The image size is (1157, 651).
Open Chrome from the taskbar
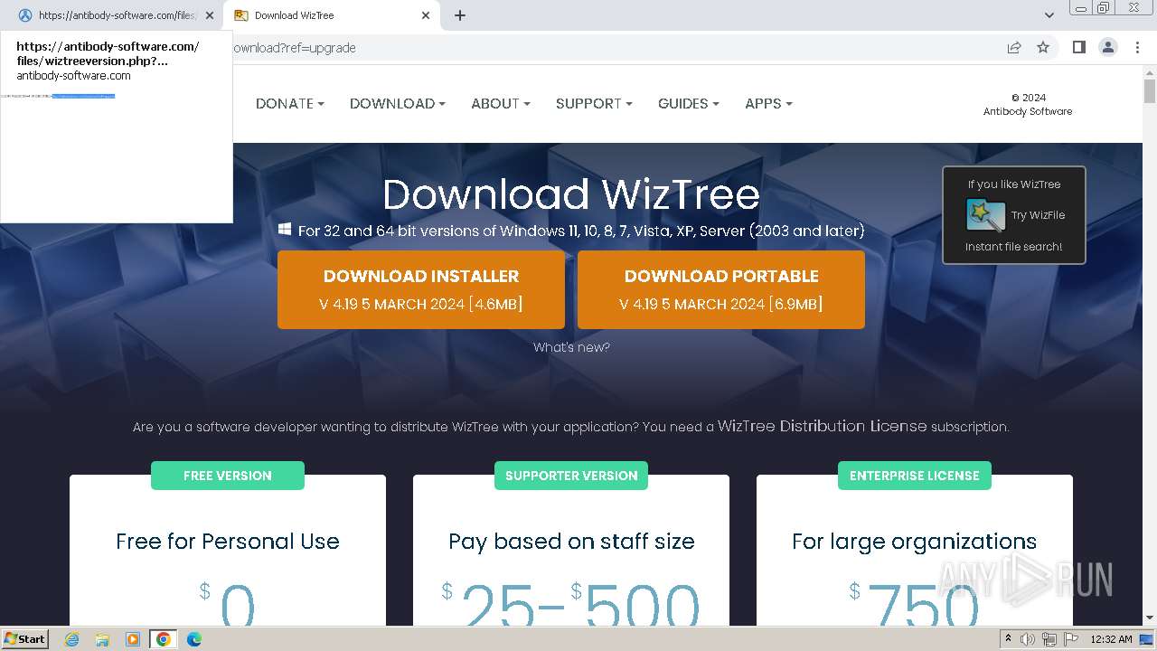(x=164, y=639)
